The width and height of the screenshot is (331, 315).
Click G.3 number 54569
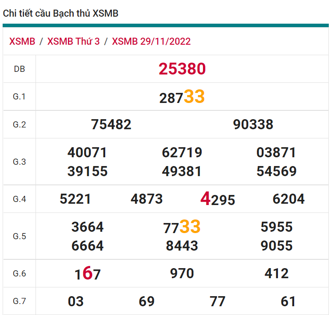[x=276, y=171]
